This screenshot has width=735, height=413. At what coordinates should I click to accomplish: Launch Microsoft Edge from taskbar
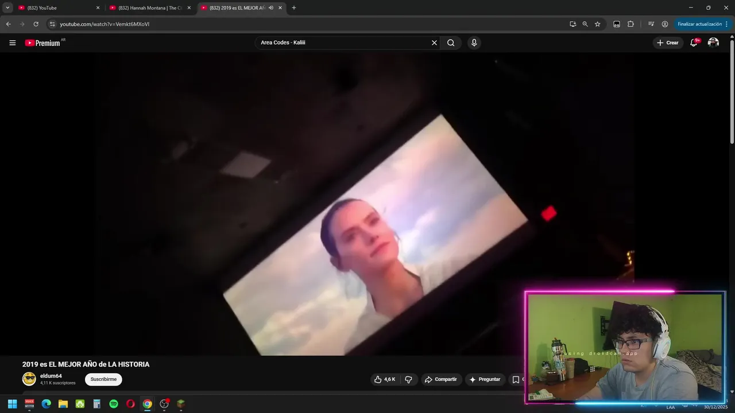[46, 404]
